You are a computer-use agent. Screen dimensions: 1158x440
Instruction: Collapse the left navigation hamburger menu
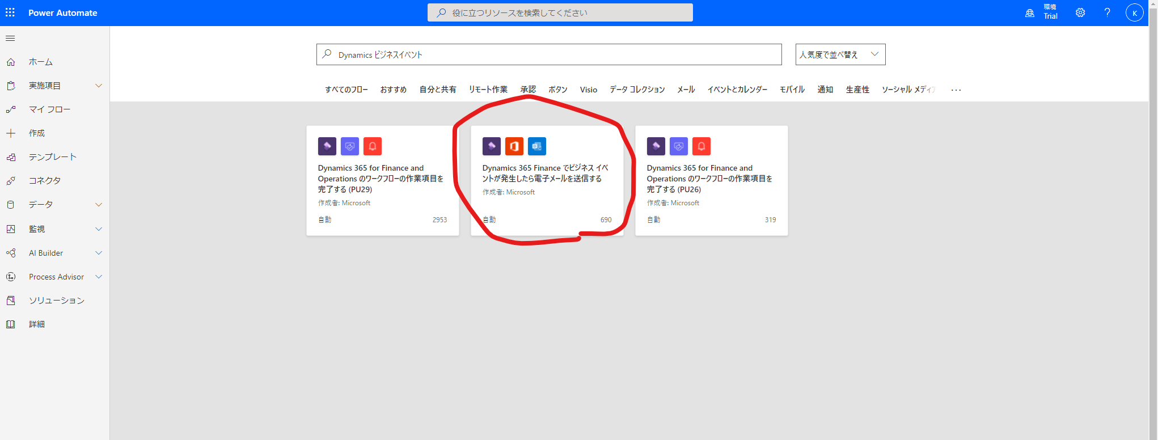[10, 39]
